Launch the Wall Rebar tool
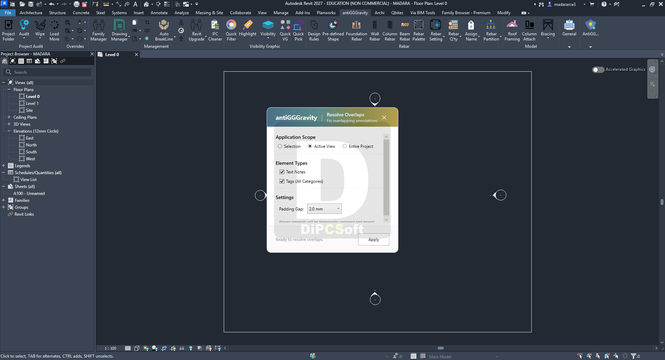665x360 pixels. tap(375, 30)
